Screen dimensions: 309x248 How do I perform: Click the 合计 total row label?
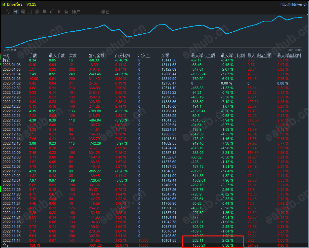click(x=7, y=245)
